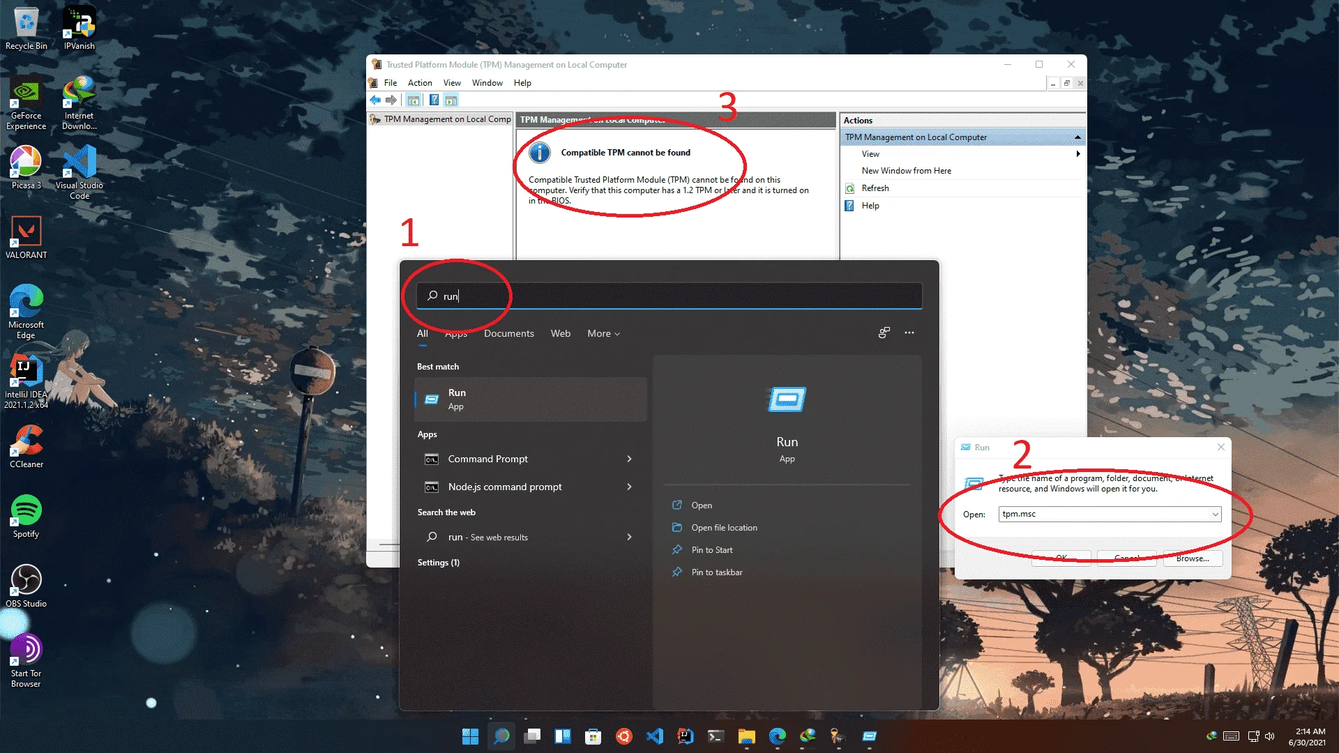Click Settings (1) section in search results
This screenshot has width=1339, height=753.
[x=439, y=563]
